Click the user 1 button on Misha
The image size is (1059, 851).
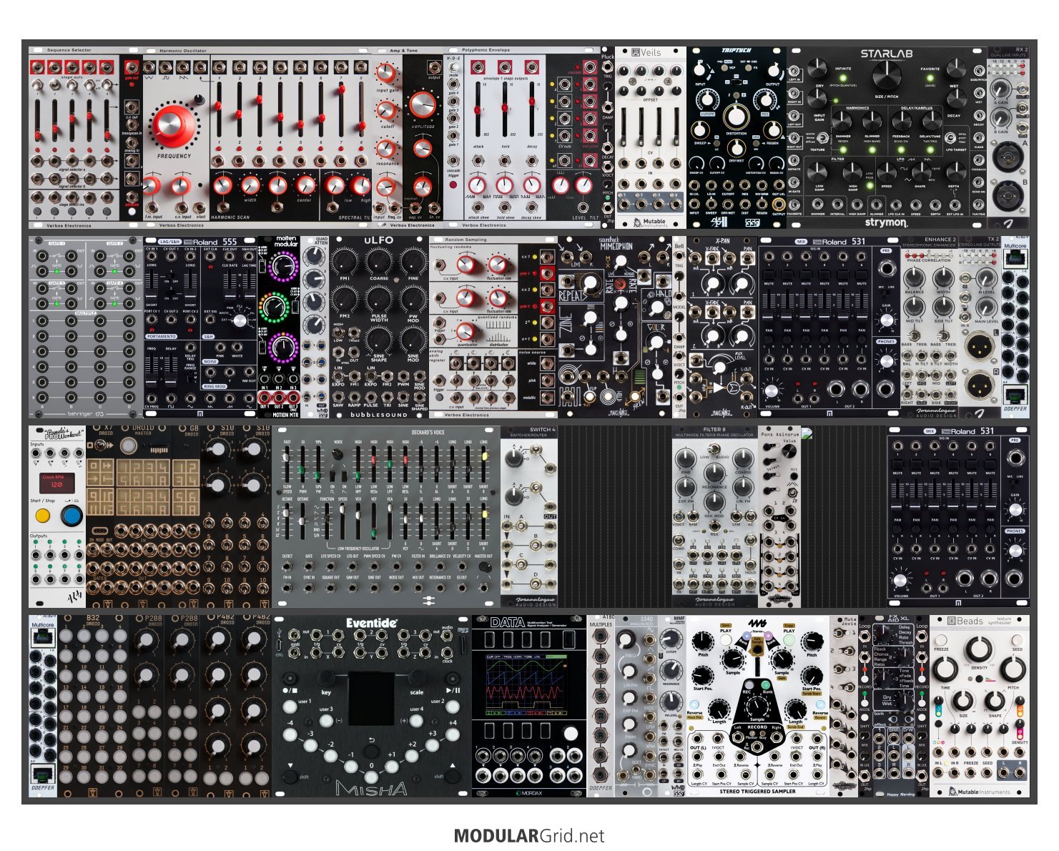tap(290, 707)
